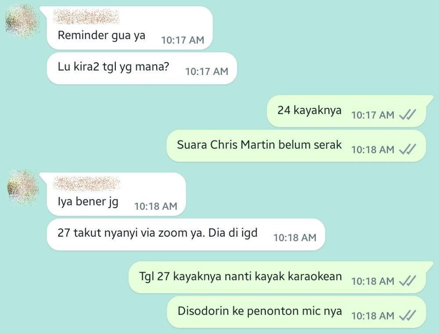The image size is (439, 334).
Task: Tap the blurred sender avatar beside 'Reminder gua ya'
Action: 22,21
